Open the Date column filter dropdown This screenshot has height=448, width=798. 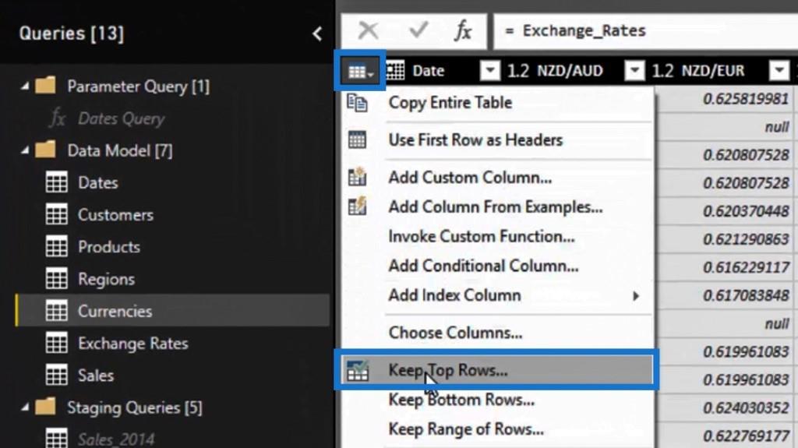(x=489, y=71)
